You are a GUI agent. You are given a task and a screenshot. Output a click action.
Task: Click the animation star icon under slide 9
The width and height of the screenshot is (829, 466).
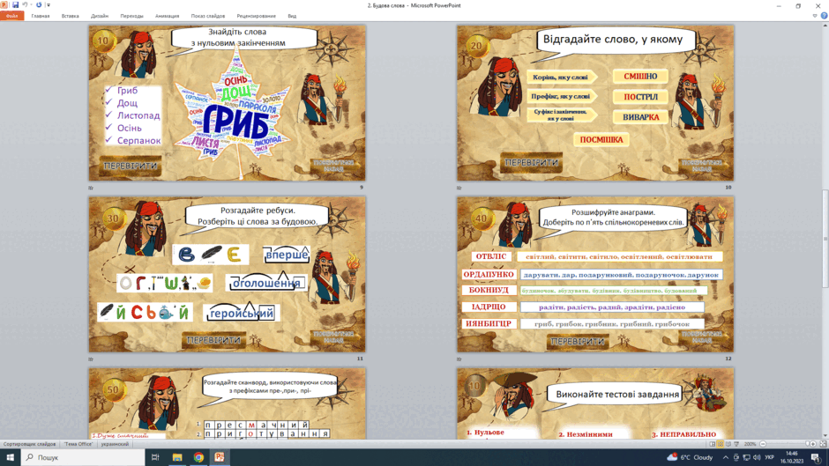91,188
